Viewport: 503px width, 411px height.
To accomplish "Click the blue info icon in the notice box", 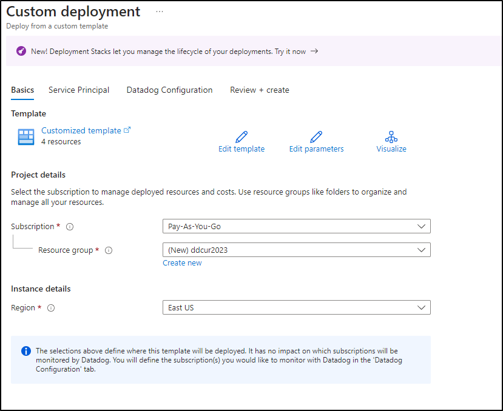I will [26, 351].
